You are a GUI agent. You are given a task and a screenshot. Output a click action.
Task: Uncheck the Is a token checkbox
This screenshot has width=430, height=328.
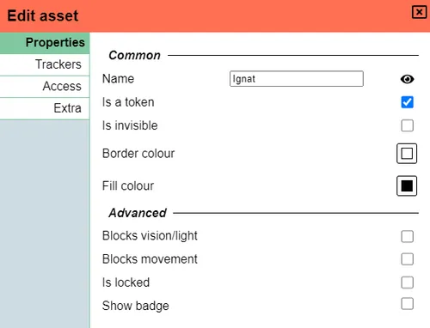[407, 102]
